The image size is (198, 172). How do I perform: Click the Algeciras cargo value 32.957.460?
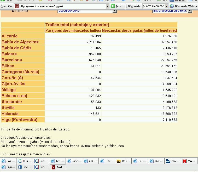[169, 42]
